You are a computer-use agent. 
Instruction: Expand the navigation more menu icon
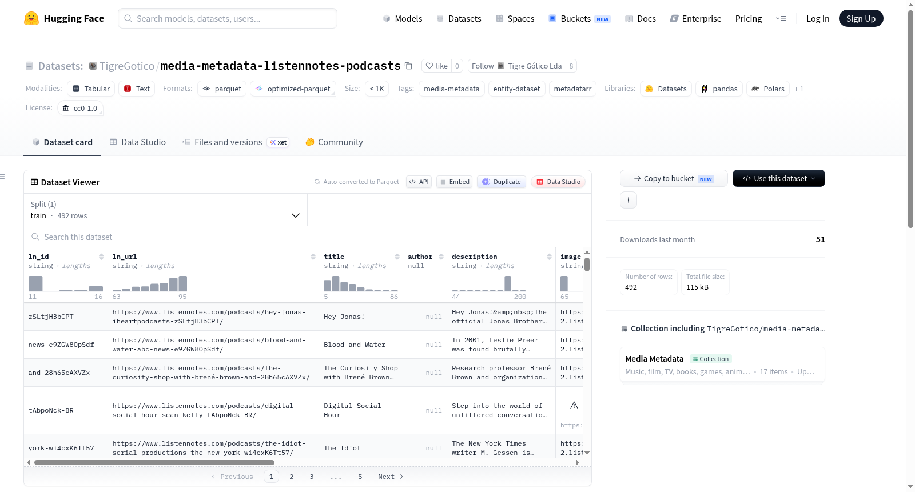pos(781,18)
